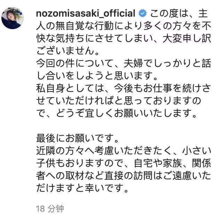Screen dimensions: 220x222
Task: Click the line starting せていただければ
Action: click(x=119, y=101)
